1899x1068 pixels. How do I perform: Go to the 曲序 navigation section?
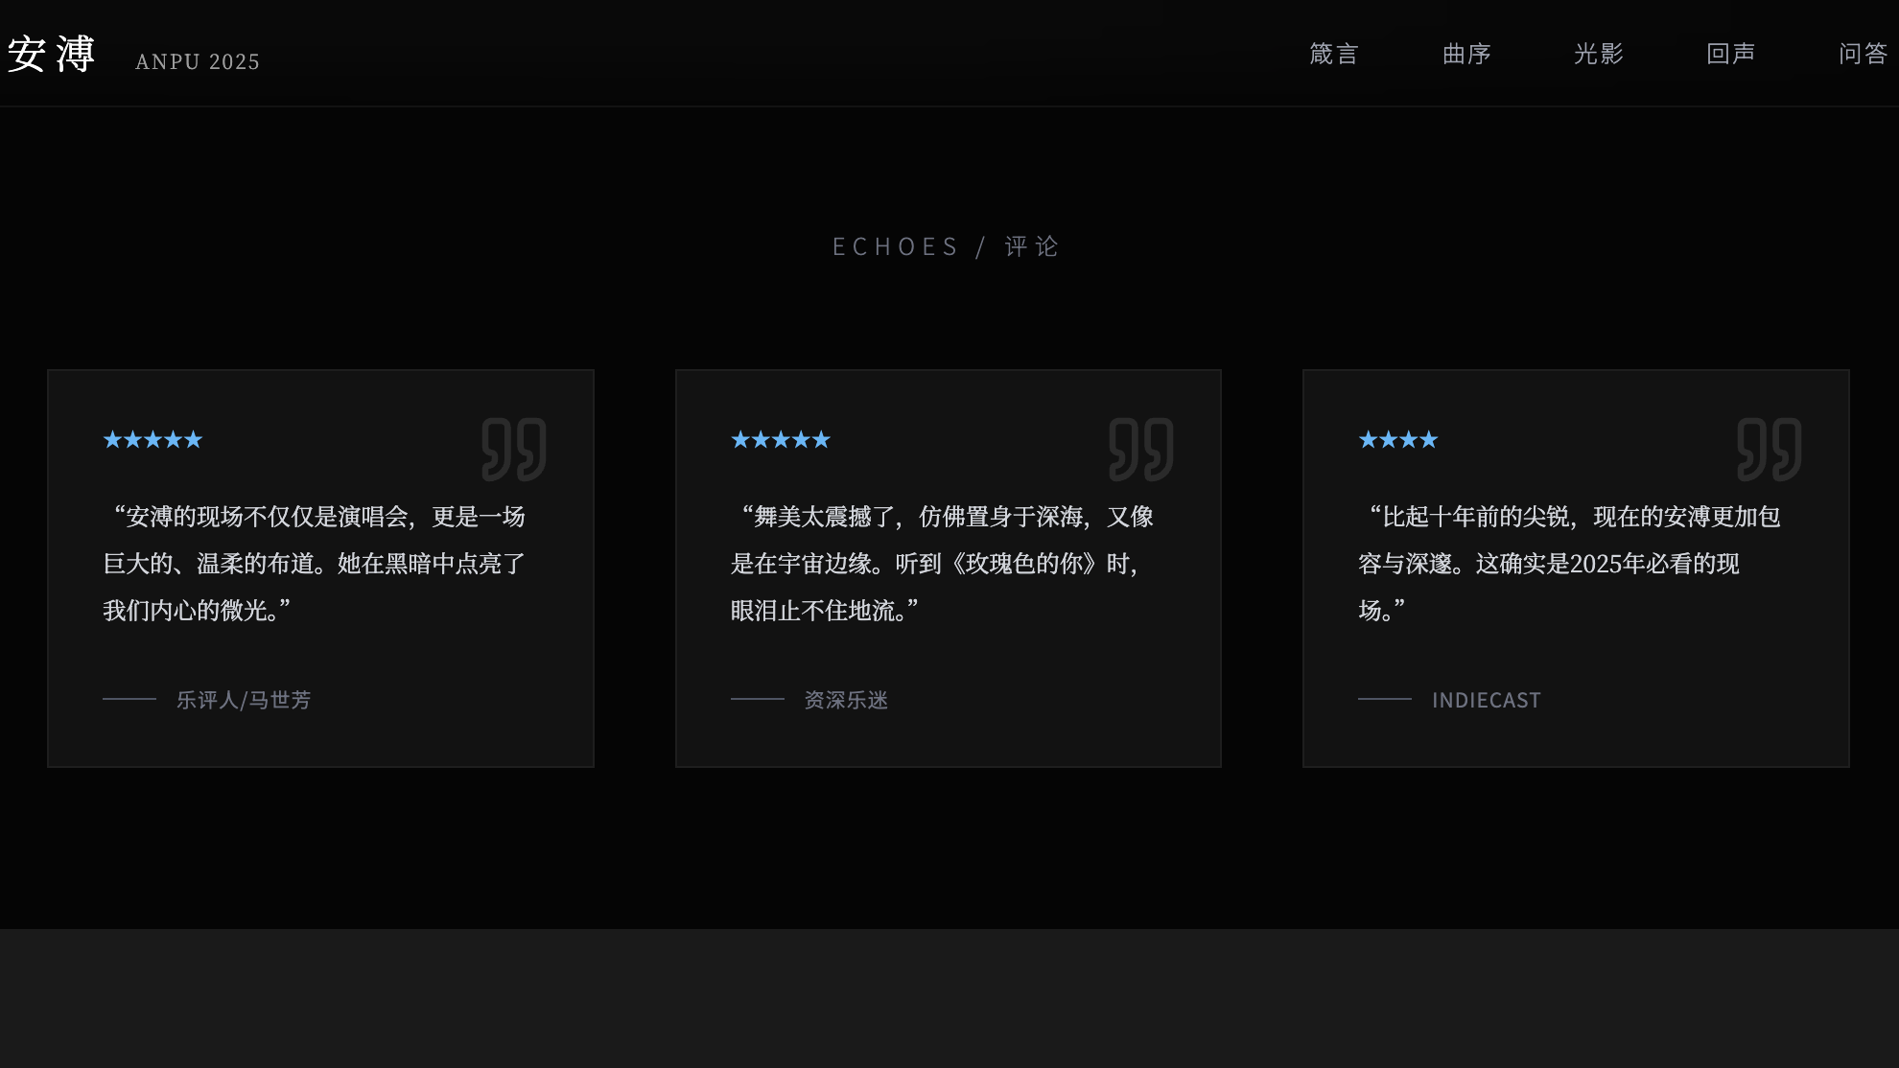point(1466,54)
